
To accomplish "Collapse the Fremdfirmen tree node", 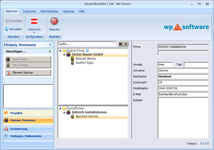I will 60,108.
